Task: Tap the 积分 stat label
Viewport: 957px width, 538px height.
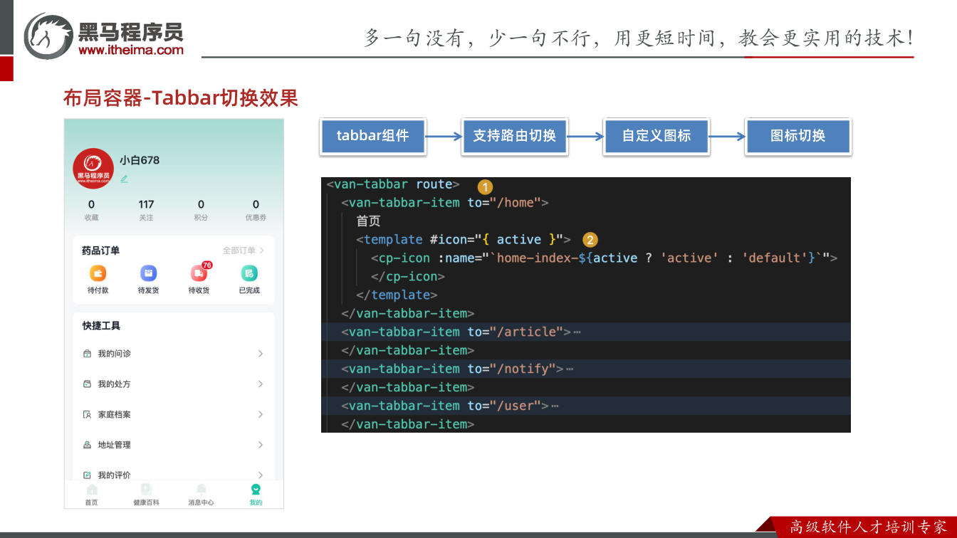Action: pyautogui.click(x=201, y=218)
